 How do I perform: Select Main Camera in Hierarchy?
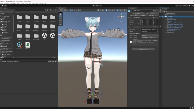coord(171,13)
